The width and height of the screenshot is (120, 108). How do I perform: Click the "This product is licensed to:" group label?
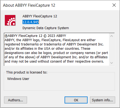27,72
